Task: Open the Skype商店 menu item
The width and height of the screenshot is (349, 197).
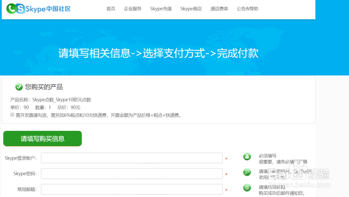Action: point(191,9)
